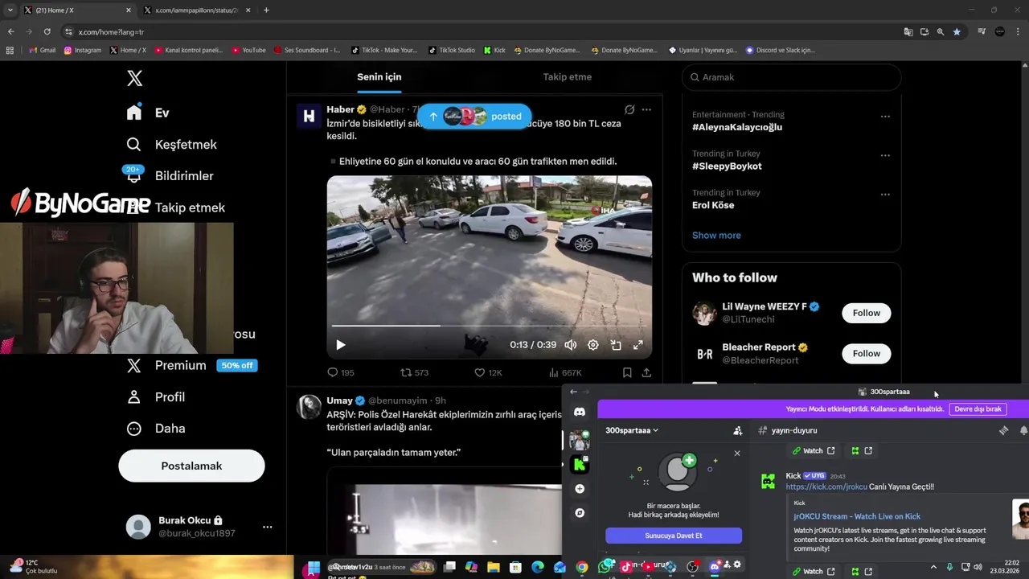Open YouTube bookmark
Screen dimensions: 1029x579
(248, 50)
